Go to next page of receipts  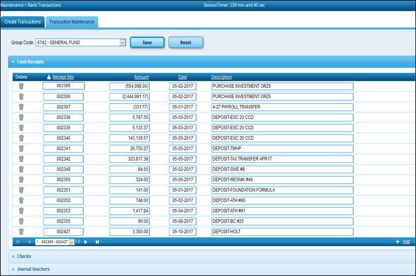point(86,242)
